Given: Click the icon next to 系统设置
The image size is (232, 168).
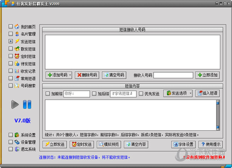Looking at the screenshot, I should tap(17, 135).
